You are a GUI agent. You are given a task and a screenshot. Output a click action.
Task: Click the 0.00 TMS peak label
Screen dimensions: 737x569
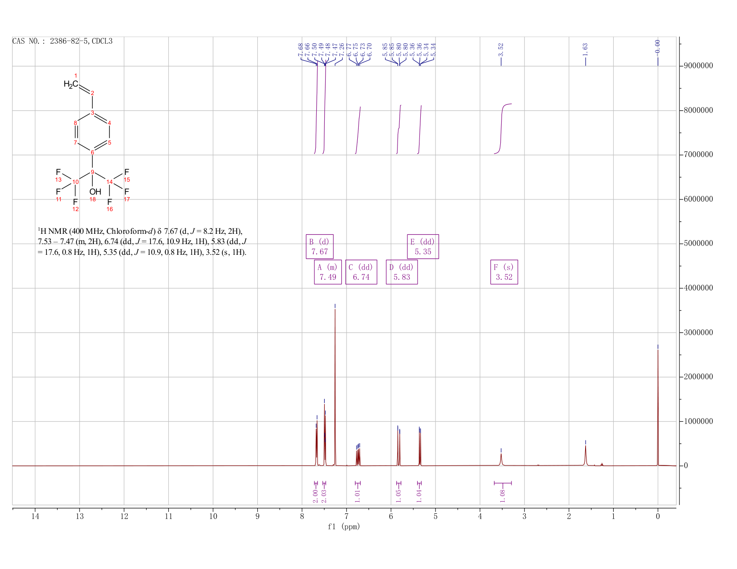(x=657, y=46)
